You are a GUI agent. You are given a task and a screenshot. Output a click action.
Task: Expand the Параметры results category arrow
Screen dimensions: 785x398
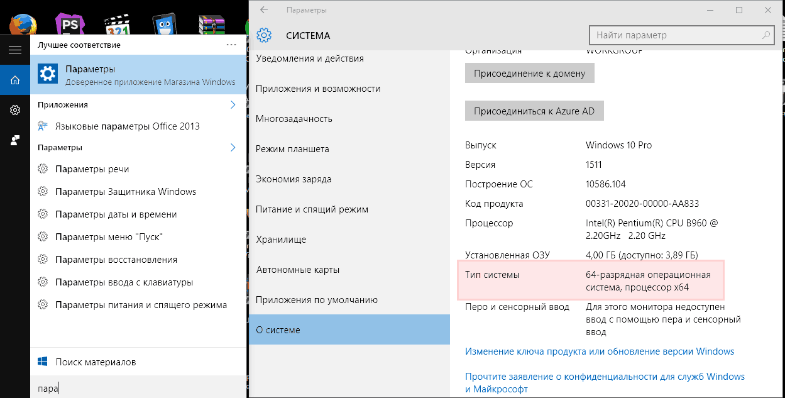coord(233,147)
